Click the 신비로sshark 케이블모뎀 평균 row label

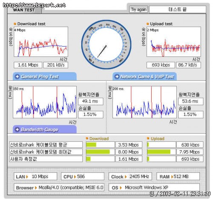pos(46,145)
